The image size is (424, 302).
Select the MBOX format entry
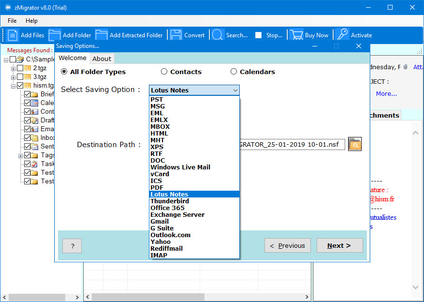click(194, 127)
